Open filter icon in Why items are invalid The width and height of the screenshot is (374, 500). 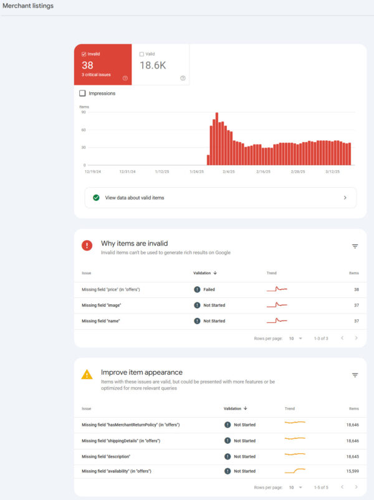coord(355,246)
